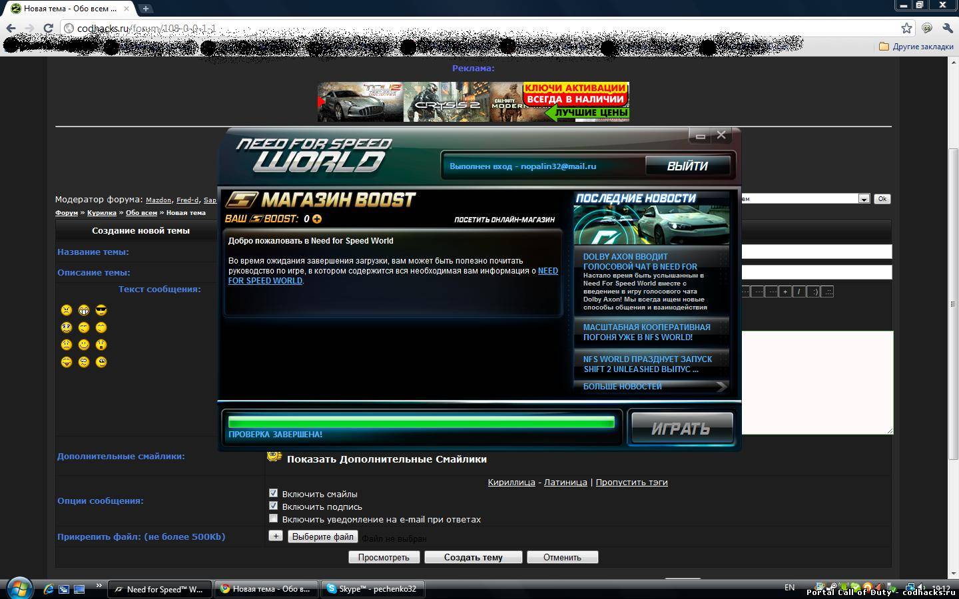This screenshot has height=599, width=959.
Task: Open moderator Fred-d profile link
Action: point(187,200)
